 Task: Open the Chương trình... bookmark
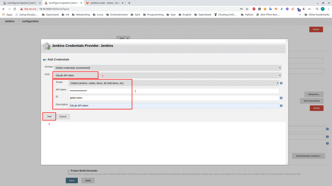(x=225, y=15)
